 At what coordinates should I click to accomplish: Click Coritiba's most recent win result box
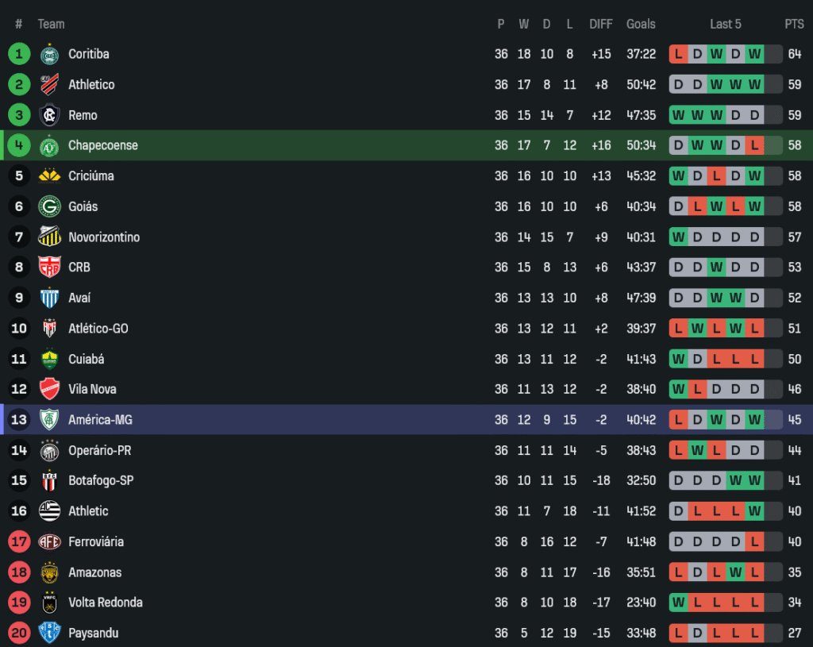pos(754,55)
